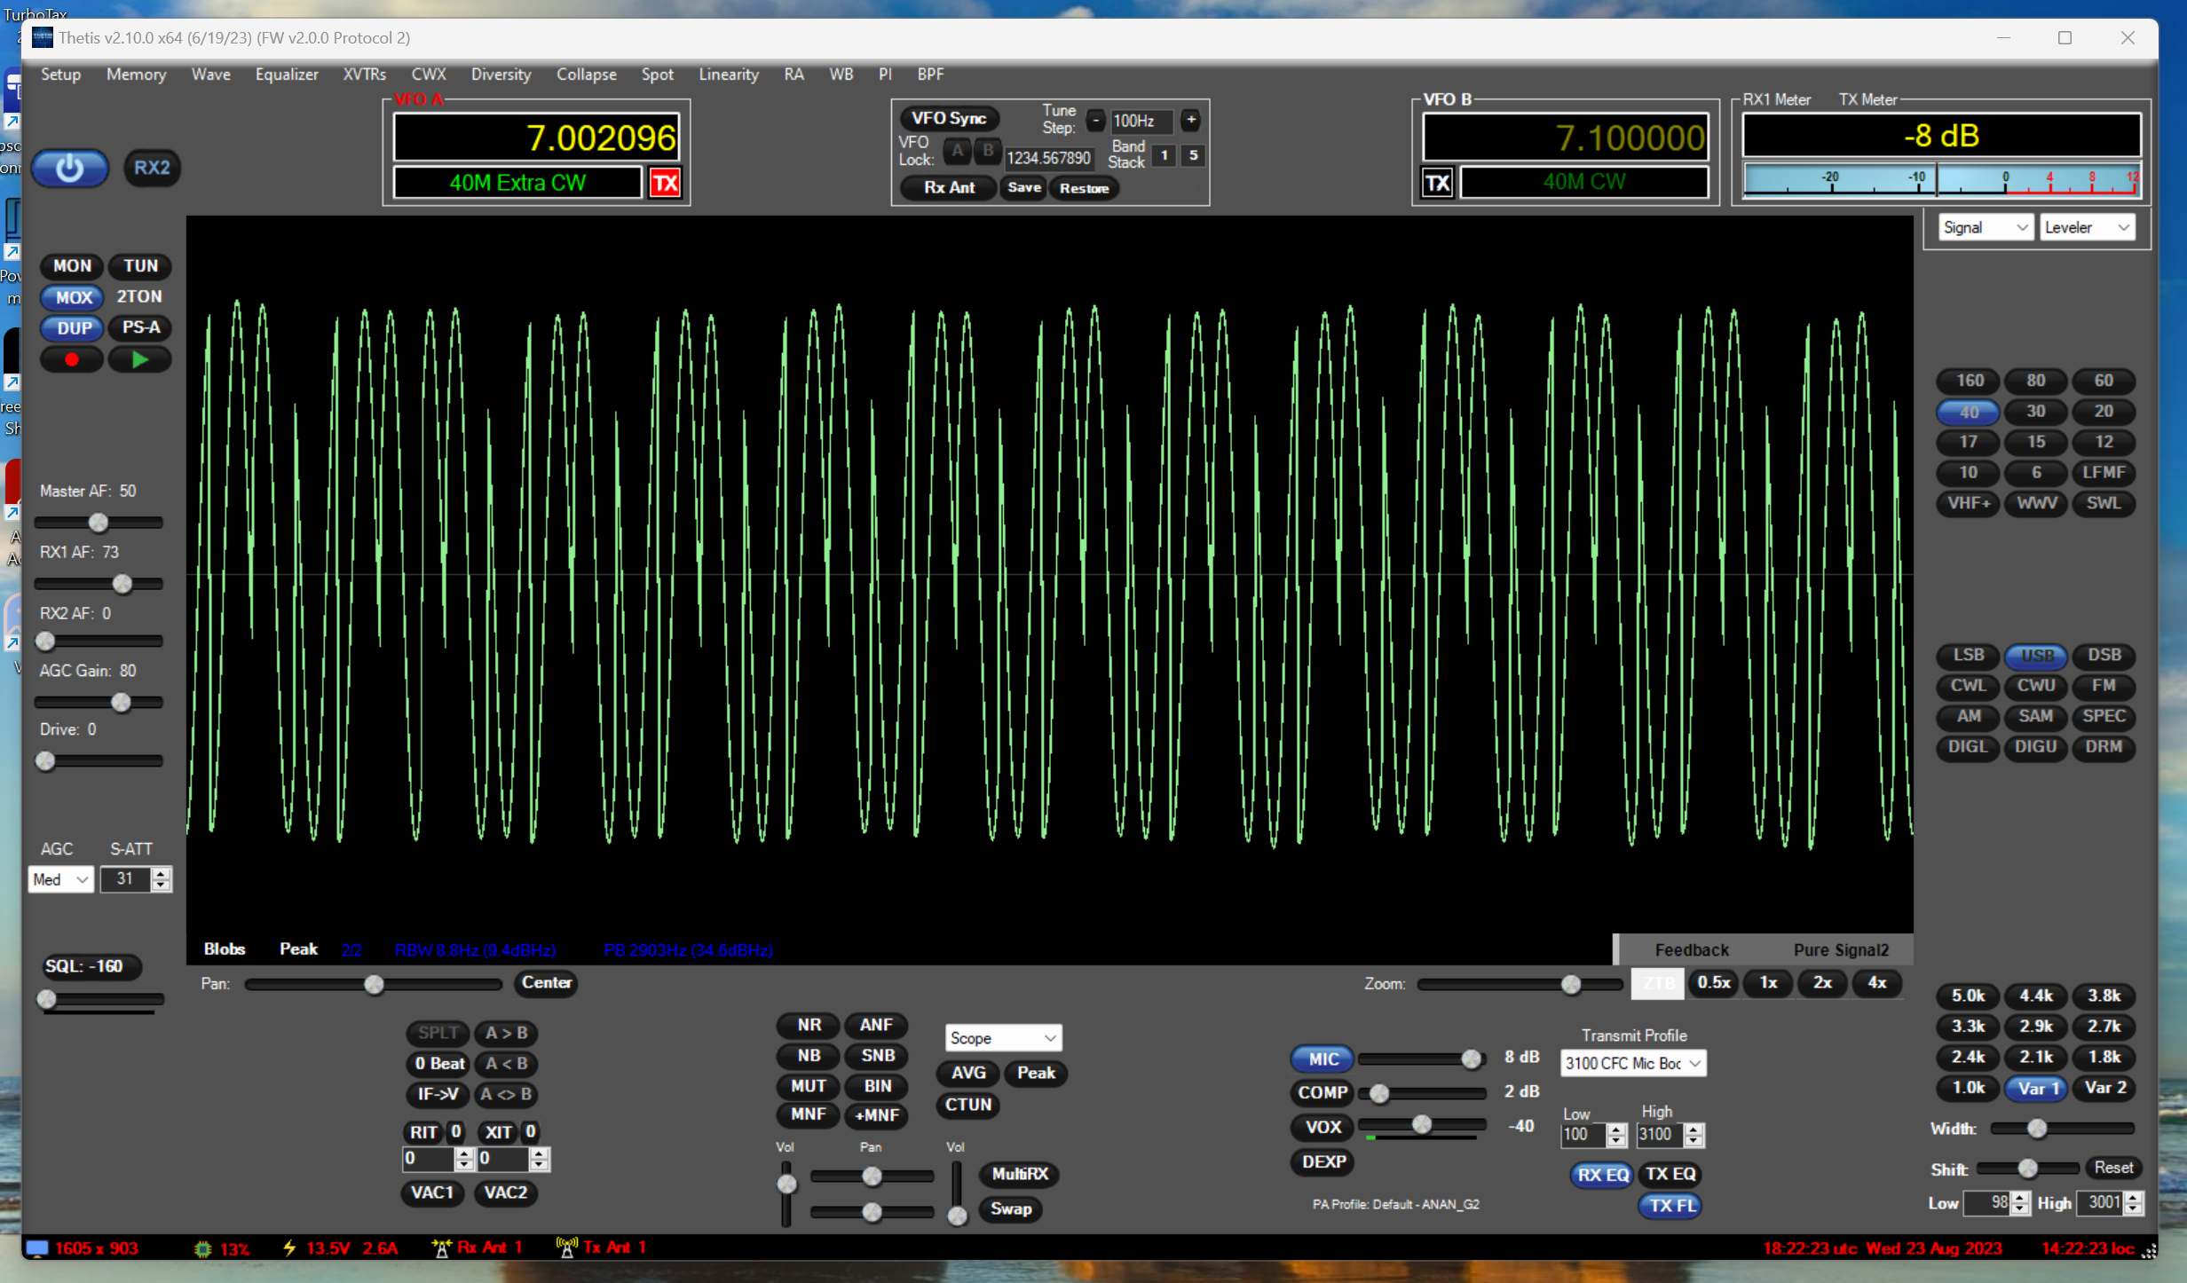Viewport: 2187px width, 1283px height.
Task: Open the Diversity menu
Action: 501,75
